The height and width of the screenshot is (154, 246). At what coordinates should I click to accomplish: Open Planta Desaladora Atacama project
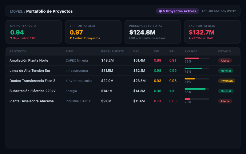coord(31,101)
